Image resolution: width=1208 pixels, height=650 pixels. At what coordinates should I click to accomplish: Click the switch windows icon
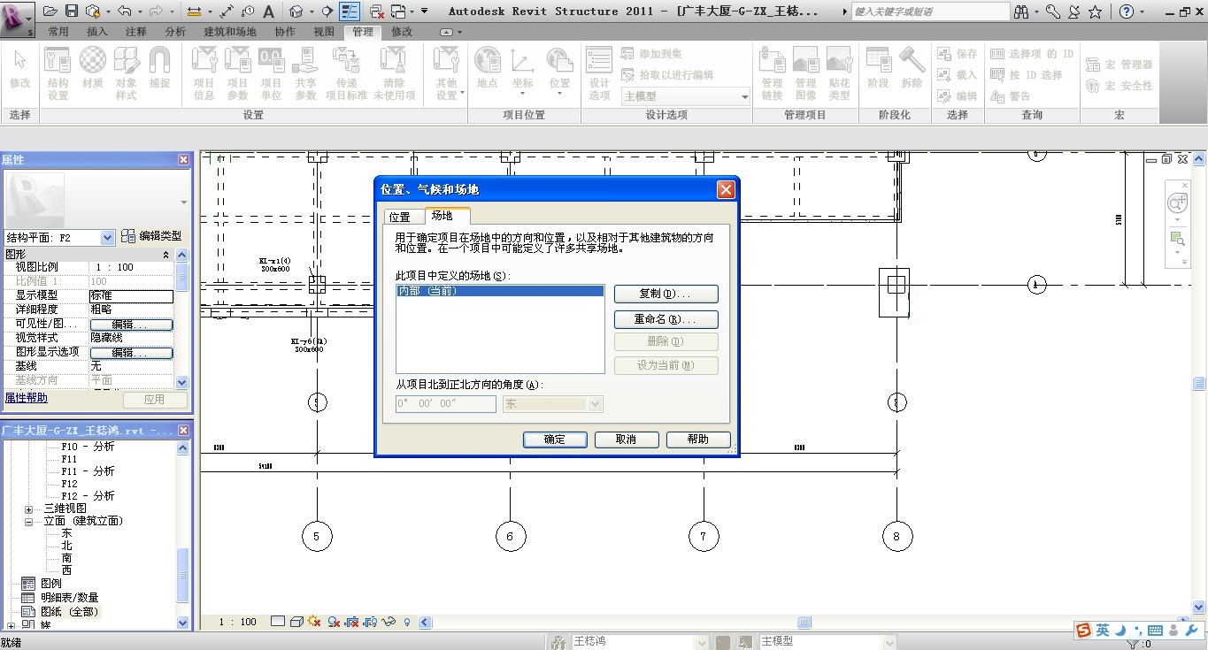tap(398, 11)
